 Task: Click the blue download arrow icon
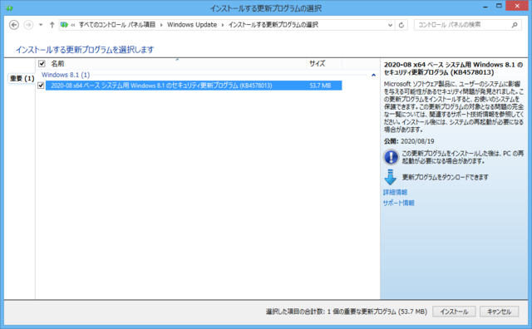click(390, 177)
